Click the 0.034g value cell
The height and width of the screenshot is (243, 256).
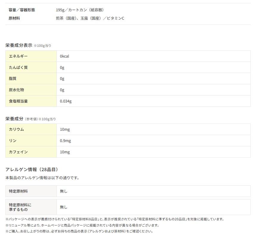pos(66,101)
